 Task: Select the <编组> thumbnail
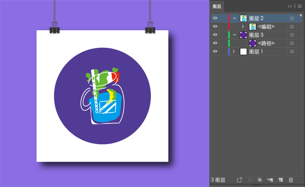coord(252,27)
